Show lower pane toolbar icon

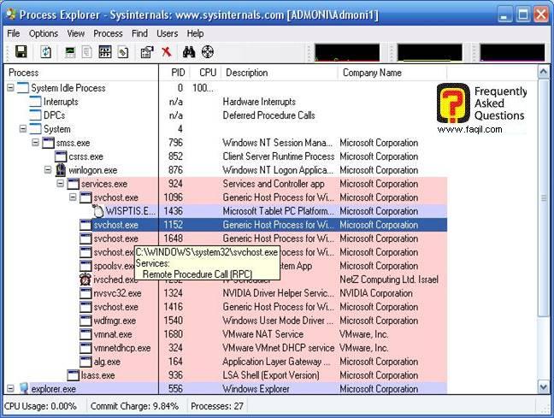(x=105, y=52)
